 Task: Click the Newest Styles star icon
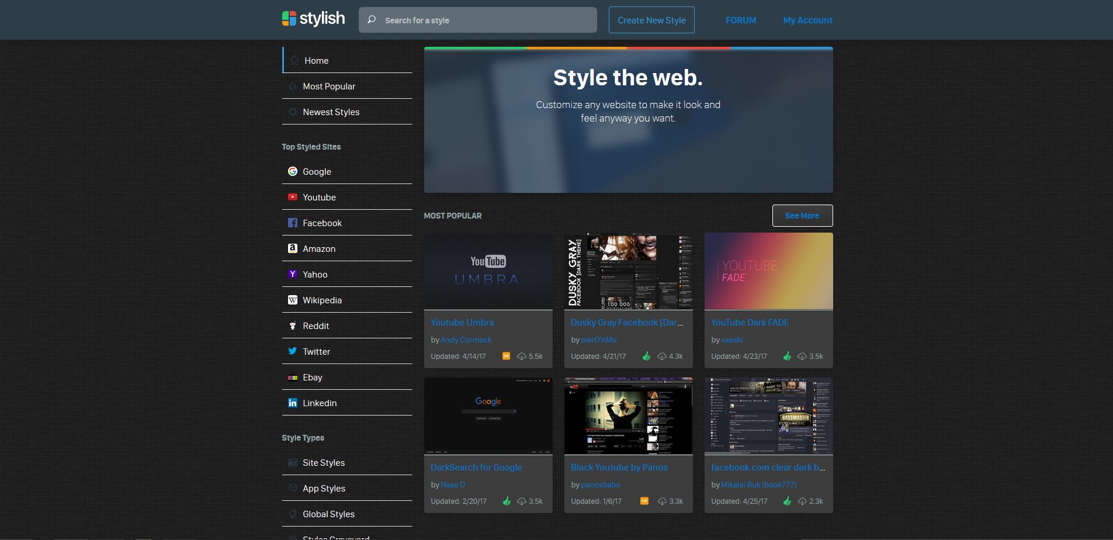click(293, 112)
